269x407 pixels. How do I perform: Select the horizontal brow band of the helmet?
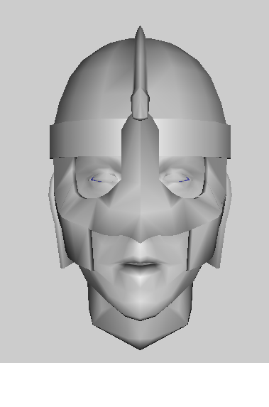click(x=140, y=139)
